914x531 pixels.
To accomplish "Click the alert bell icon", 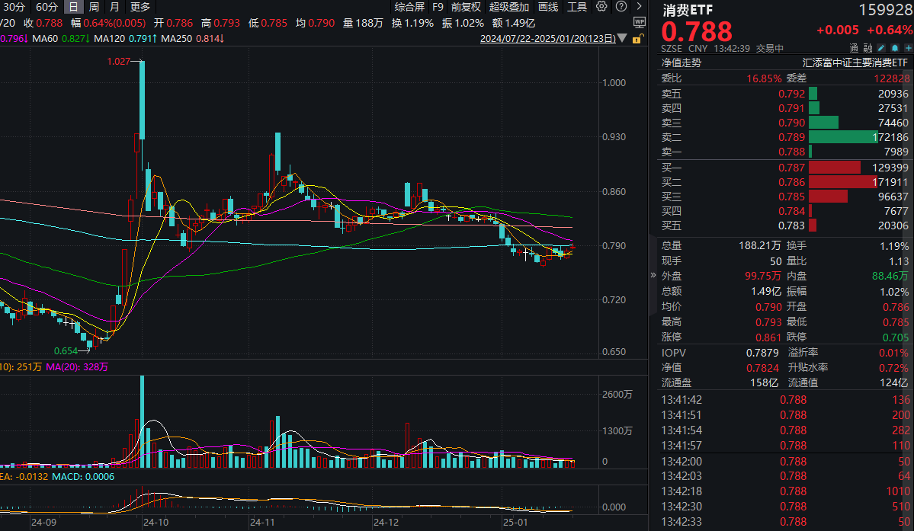I will (x=895, y=47).
